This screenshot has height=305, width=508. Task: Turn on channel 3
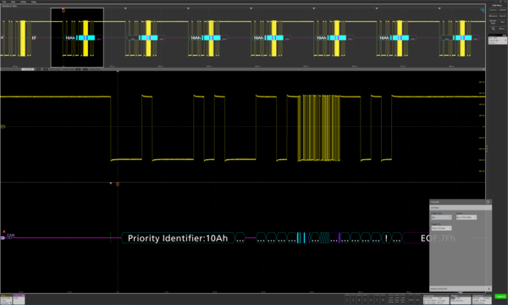pyautogui.click(x=353, y=300)
